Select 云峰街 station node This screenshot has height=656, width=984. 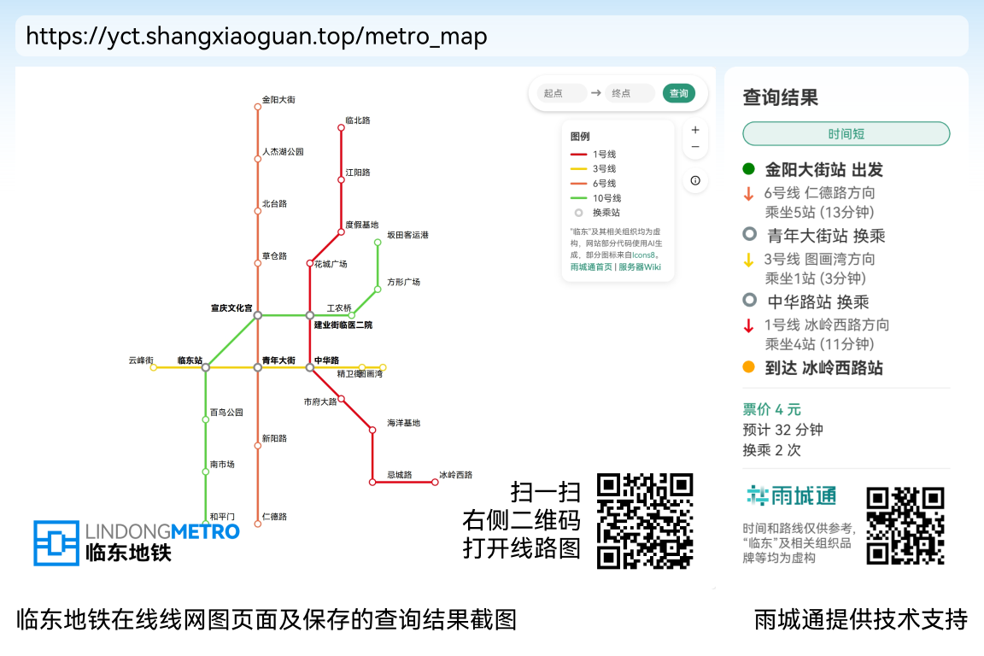coord(153,367)
